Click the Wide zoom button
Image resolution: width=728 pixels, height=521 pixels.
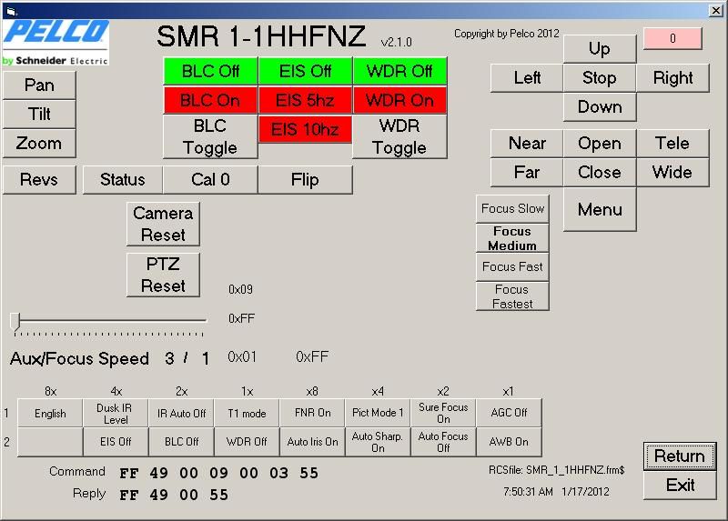point(672,173)
